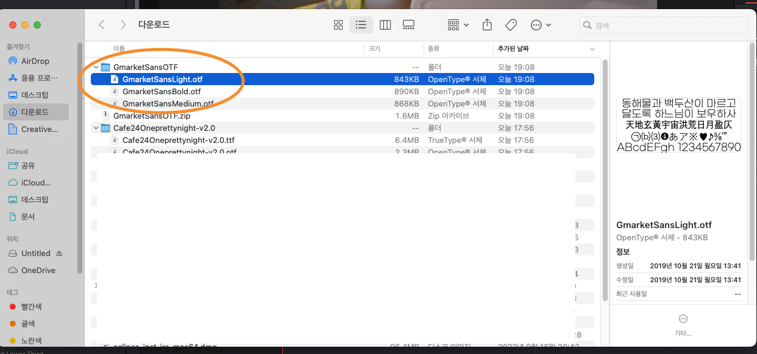Select GmarketSansMedium.otf file

342,103
